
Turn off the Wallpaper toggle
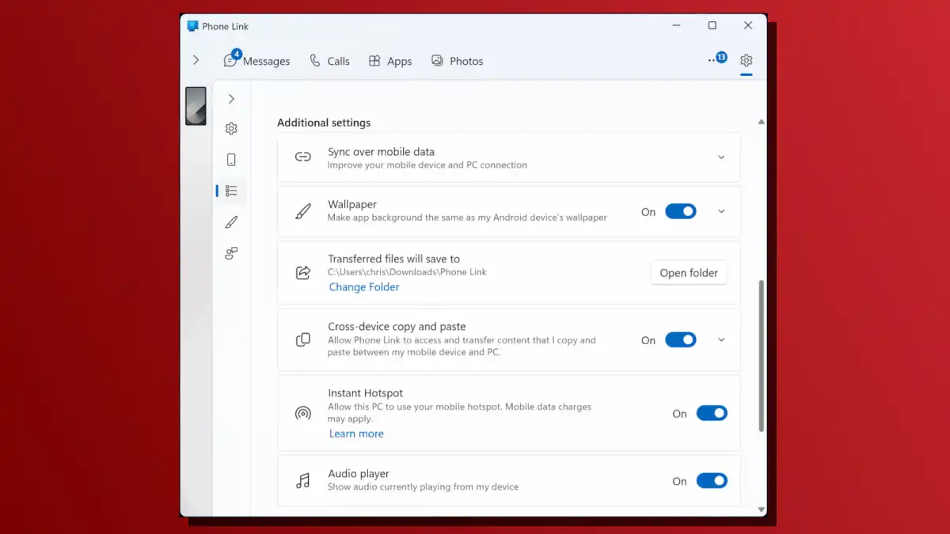pos(680,211)
